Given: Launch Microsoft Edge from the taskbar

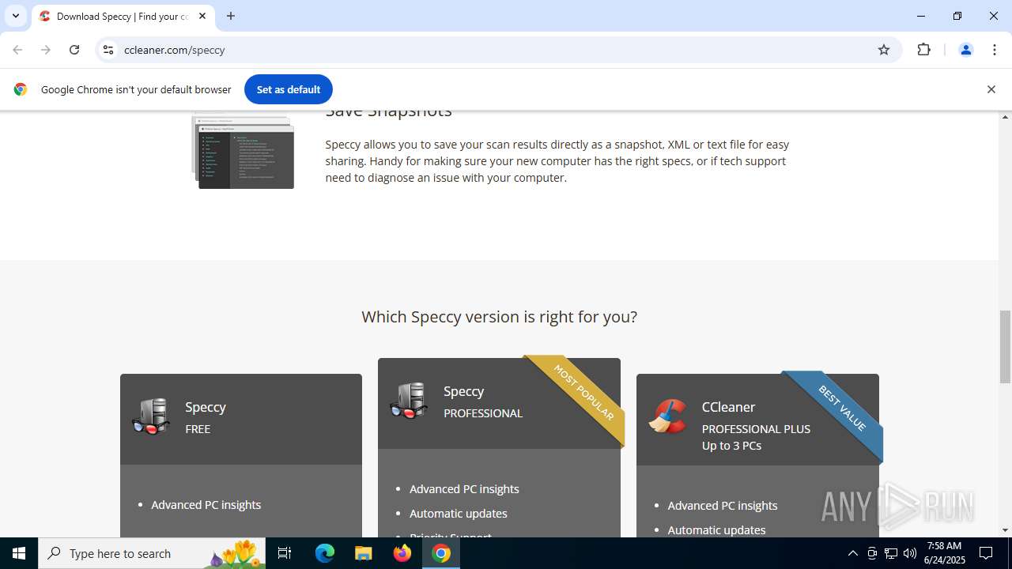Looking at the screenshot, I should pos(325,553).
